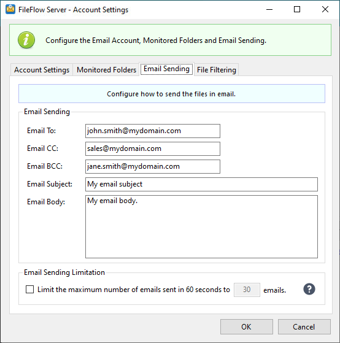340x343 pixels.
Task: Click the 'Limit the maximum number of emails' label
Action: (x=134, y=290)
